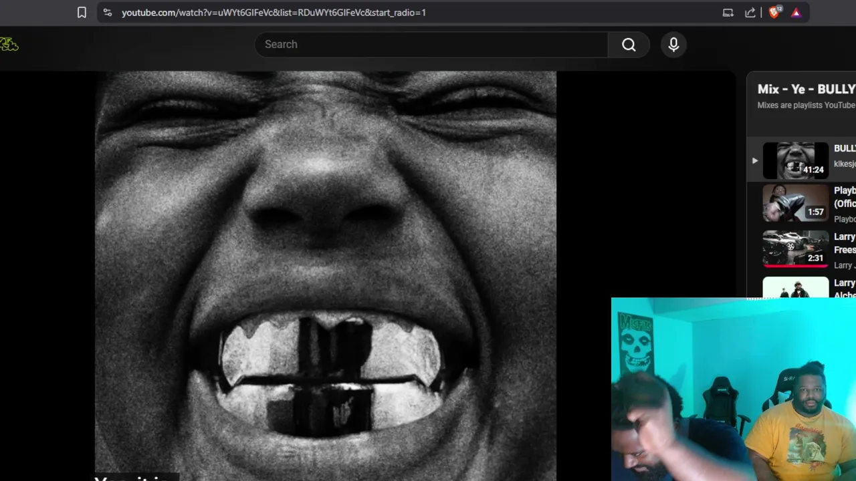856x481 pixels.
Task: Click the YouTube magnifying glass search button
Action: point(629,45)
